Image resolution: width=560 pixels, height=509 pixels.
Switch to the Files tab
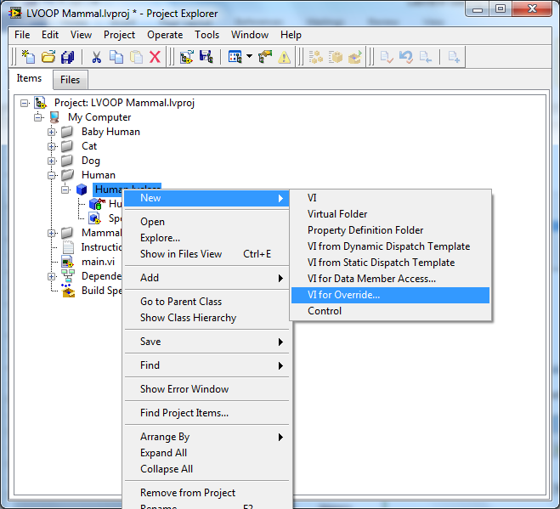pos(70,80)
